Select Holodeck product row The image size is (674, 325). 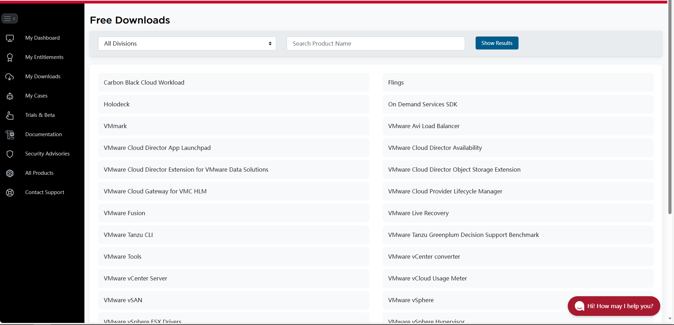234,104
